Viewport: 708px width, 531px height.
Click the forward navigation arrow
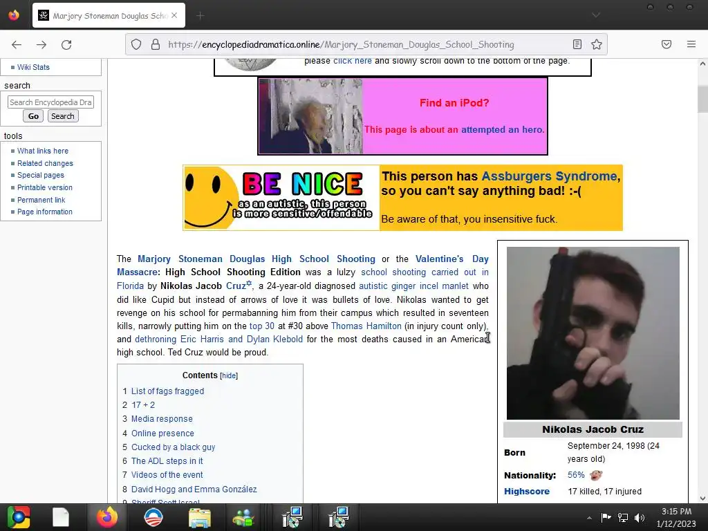click(41, 44)
